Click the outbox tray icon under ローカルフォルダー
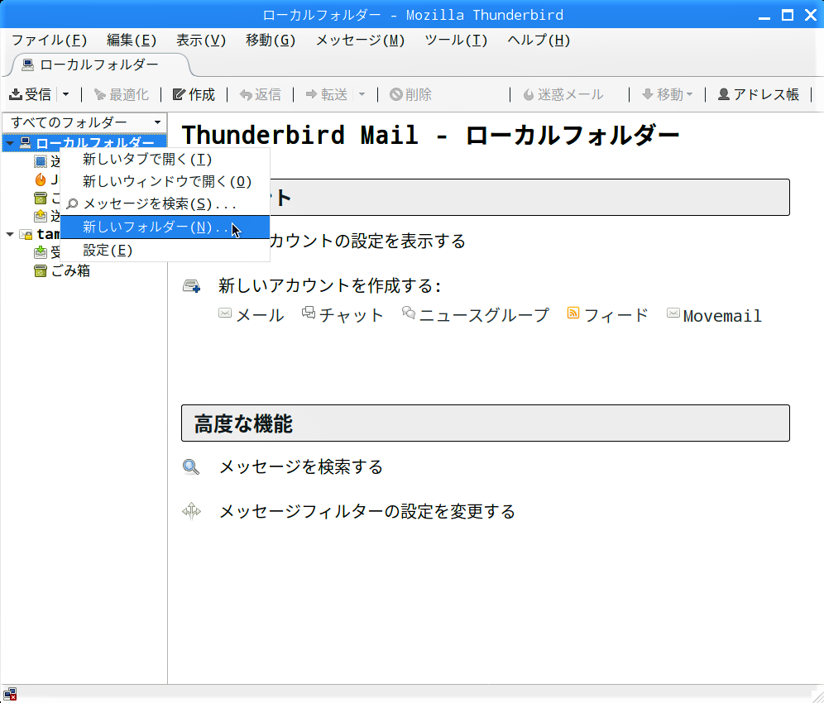The width and height of the screenshot is (824, 703). coord(41,216)
